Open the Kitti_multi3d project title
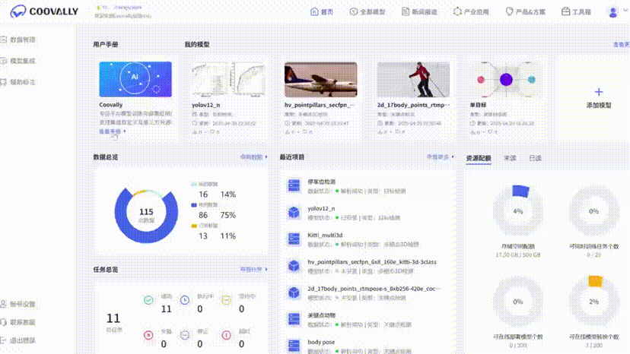This screenshot has width=630, height=354. point(325,235)
